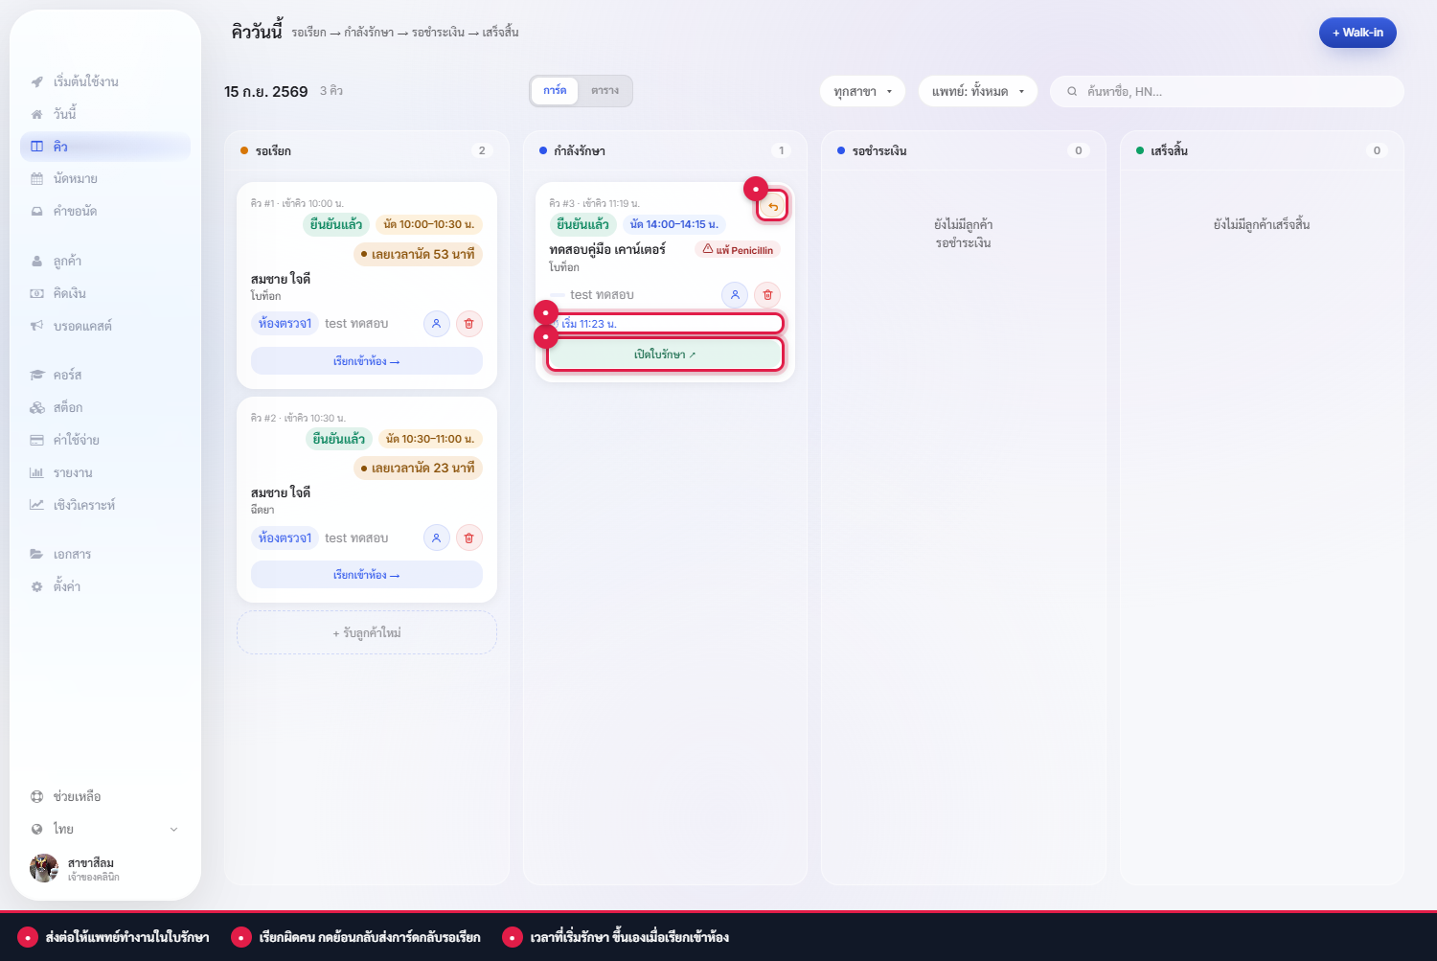The height and width of the screenshot is (961, 1437).
Task: Open customer profile icon on queue #1 card
Action: click(x=436, y=324)
